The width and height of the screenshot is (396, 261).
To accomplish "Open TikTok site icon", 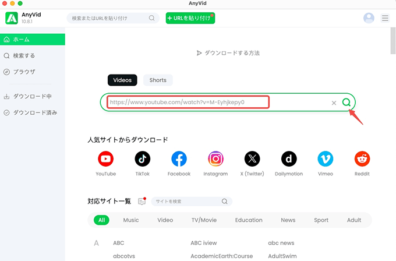I will 143,158.
